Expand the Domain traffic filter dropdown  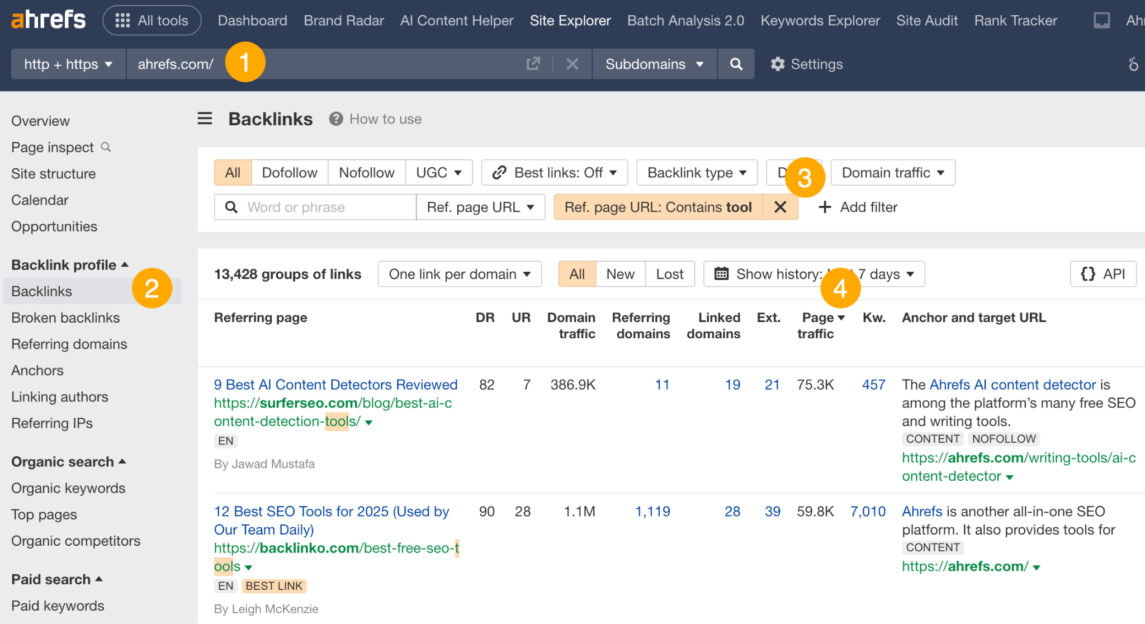892,172
